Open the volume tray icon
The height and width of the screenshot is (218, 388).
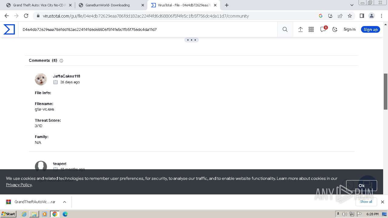[345, 214]
